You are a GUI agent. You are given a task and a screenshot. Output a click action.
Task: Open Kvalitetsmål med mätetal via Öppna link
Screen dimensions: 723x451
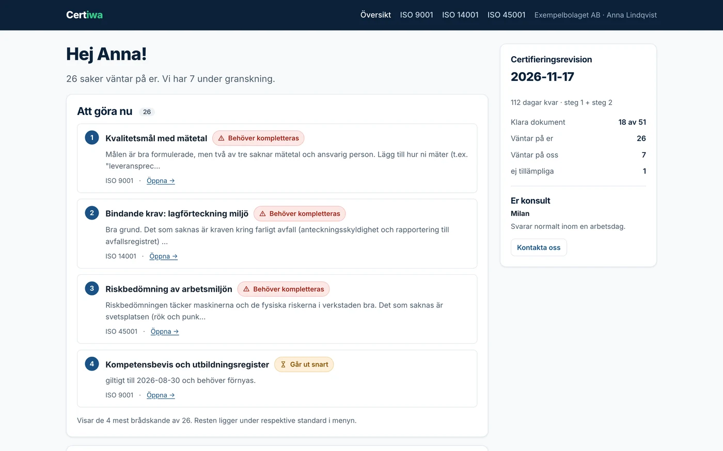(x=161, y=181)
